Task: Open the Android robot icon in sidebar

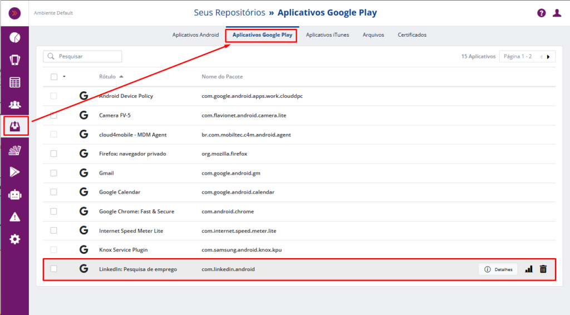Action: [14, 195]
